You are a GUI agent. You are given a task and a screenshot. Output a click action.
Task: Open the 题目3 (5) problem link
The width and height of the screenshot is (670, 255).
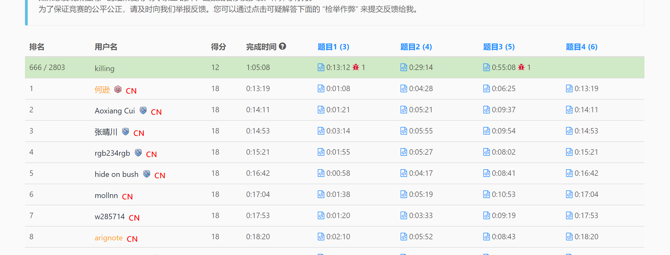coord(499,47)
